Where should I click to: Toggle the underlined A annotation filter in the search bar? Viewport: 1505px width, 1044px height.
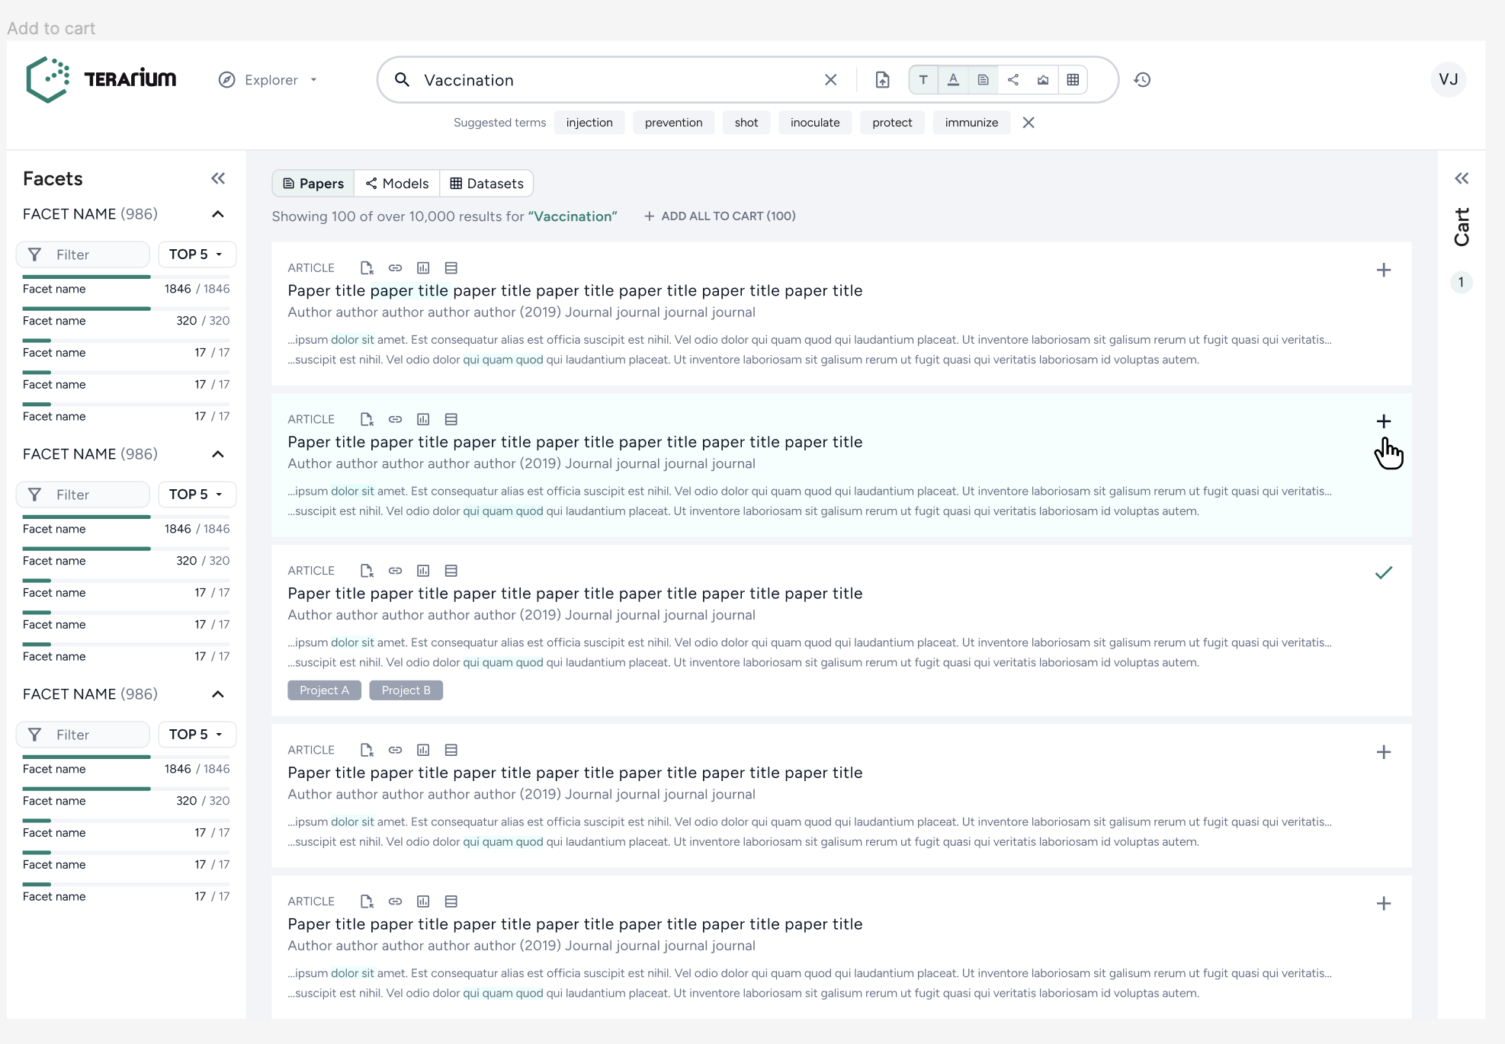click(x=953, y=79)
